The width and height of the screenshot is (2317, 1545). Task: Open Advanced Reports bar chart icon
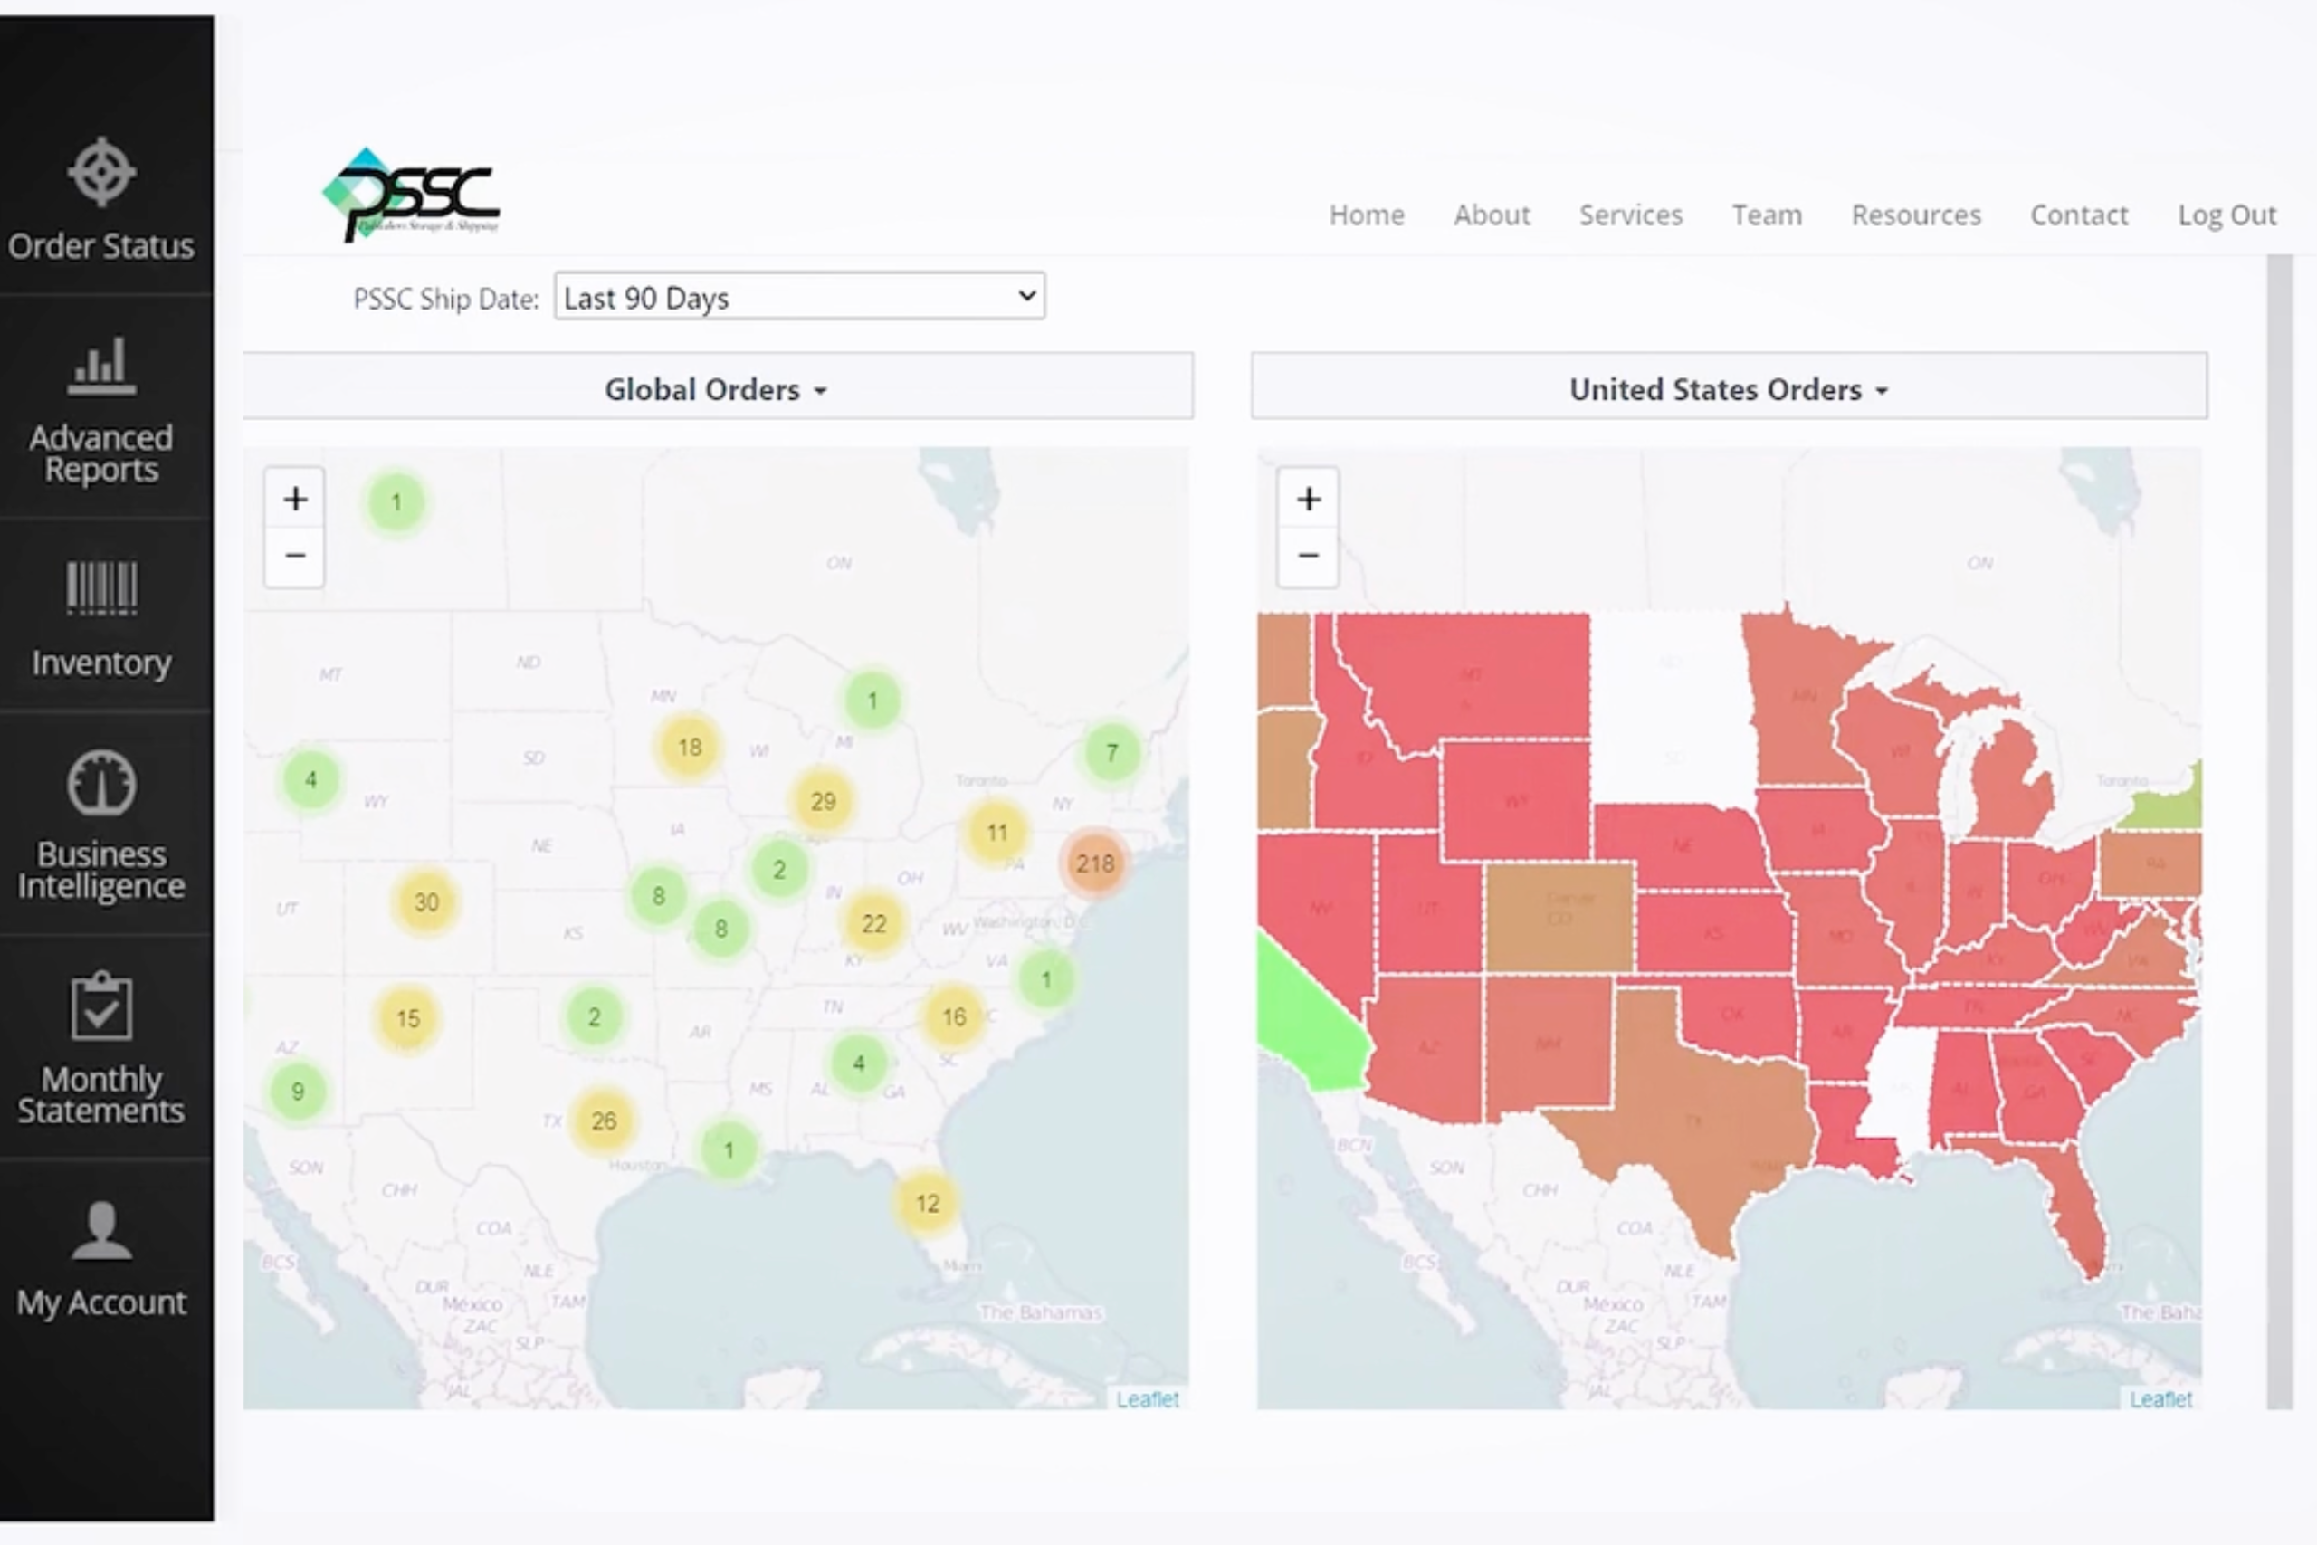[x=101, y=366]
